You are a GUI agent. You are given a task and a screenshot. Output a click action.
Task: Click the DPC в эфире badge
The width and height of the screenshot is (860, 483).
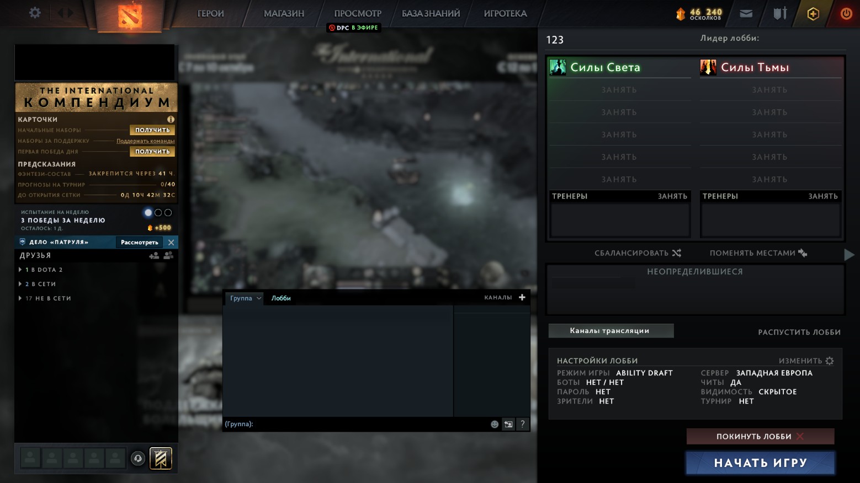click(x=354, y=28)
